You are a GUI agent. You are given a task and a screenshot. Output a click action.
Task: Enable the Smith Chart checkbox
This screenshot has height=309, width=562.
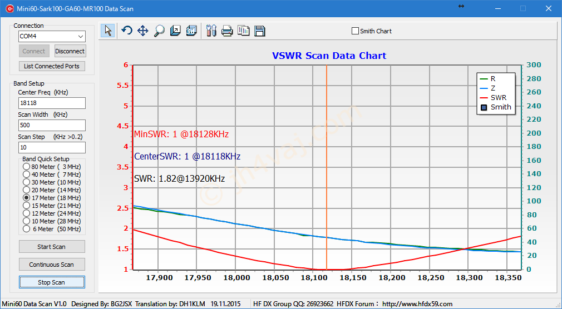(x=355, y=31)
